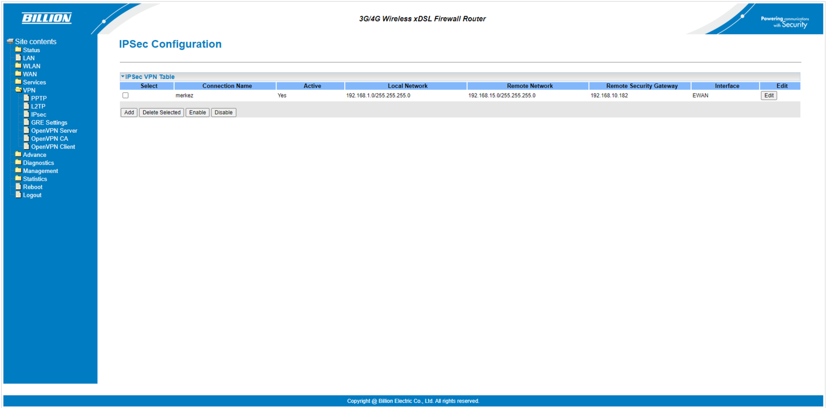Select the merkez connection checkbox

pyautogui.click(x=126, y=96)
